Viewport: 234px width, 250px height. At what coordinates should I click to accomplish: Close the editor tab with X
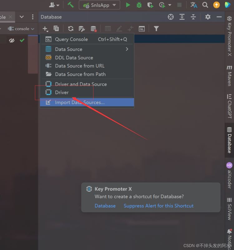(x=10, y=17)
